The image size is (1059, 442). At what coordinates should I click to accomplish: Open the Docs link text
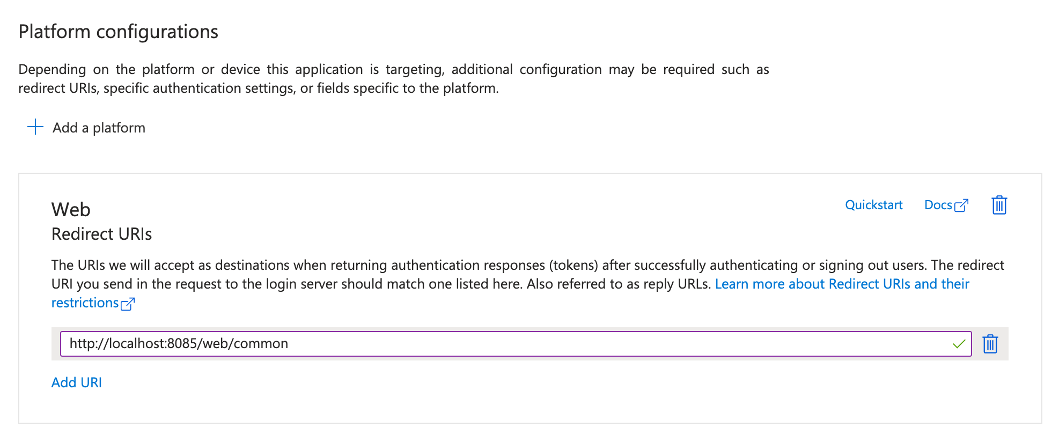(x=938, y=205)
